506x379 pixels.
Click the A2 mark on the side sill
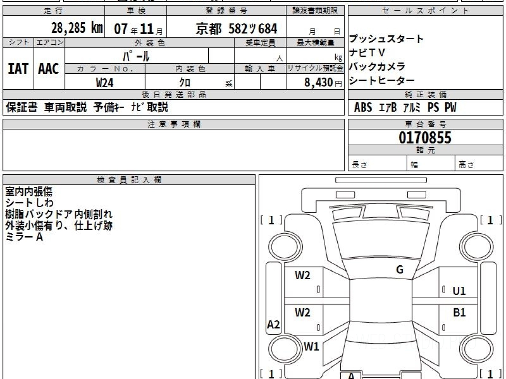click(x=274, y=325)
